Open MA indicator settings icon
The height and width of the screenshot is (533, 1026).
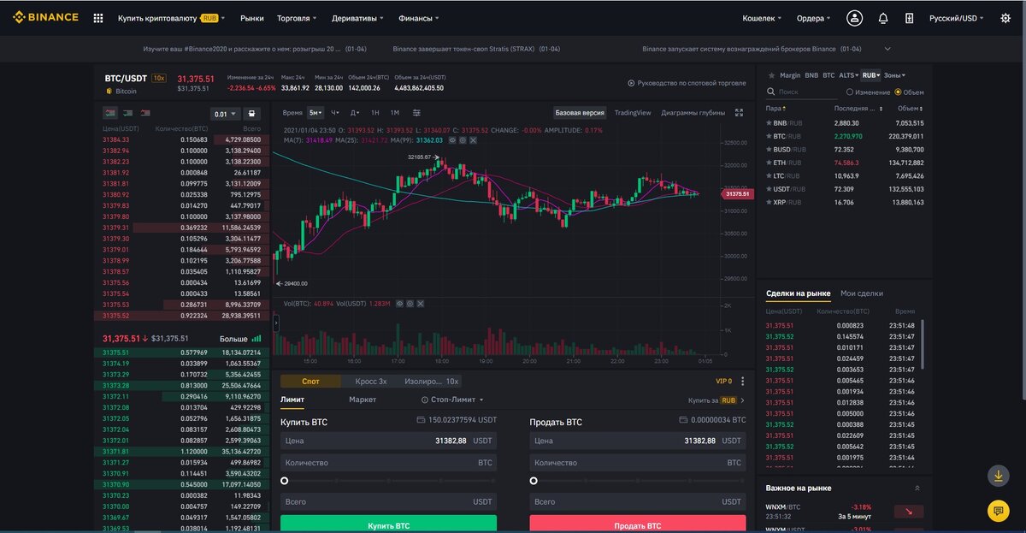462,139
